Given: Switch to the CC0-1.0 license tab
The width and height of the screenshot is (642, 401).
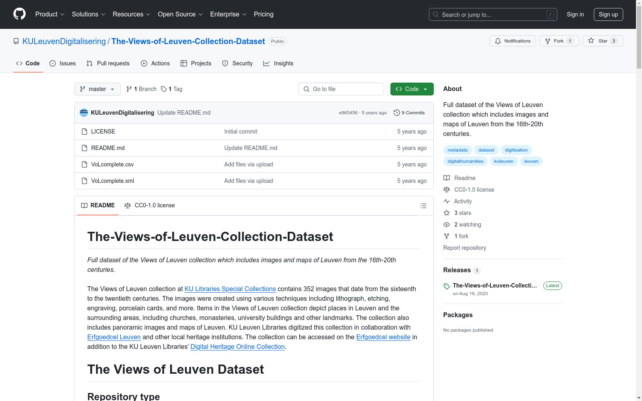Looking at the screenshot, I should tap(150, 205).
